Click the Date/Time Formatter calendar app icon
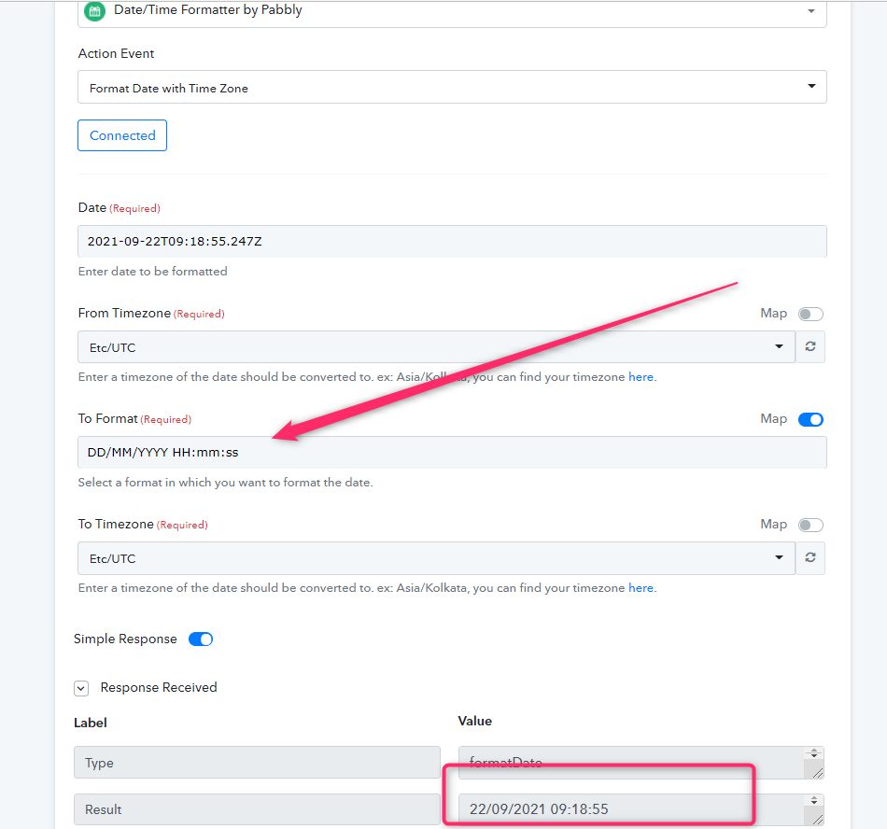This screenshot has height=829, width=887. coord(94,11)
